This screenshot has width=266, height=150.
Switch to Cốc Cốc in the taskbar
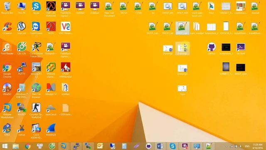tap(52, 146)
